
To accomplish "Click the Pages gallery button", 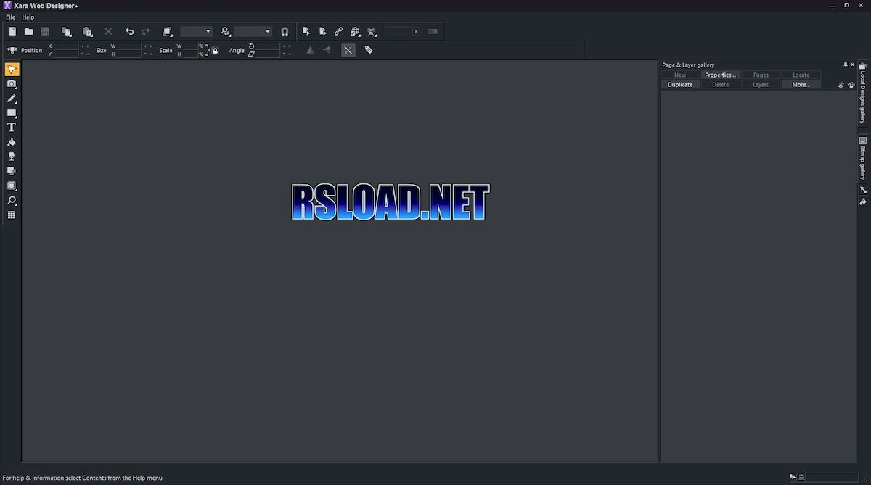I will [x=761, y=75].
